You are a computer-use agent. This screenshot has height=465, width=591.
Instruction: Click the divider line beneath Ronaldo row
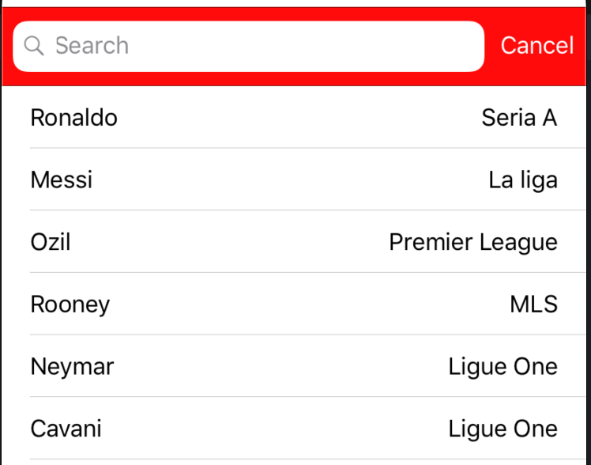click(x=307, y=148)
